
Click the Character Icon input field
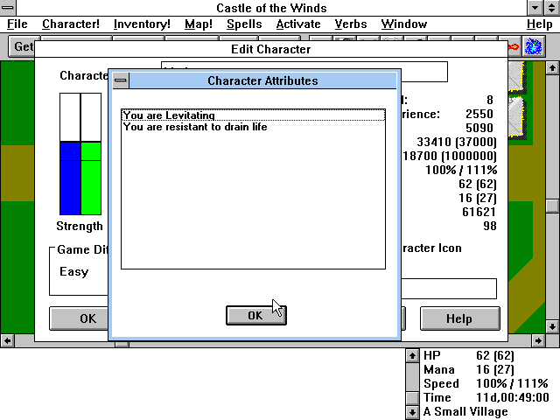click(449, 289)
